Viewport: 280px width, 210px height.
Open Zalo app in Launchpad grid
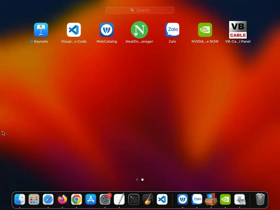[172, 30]
